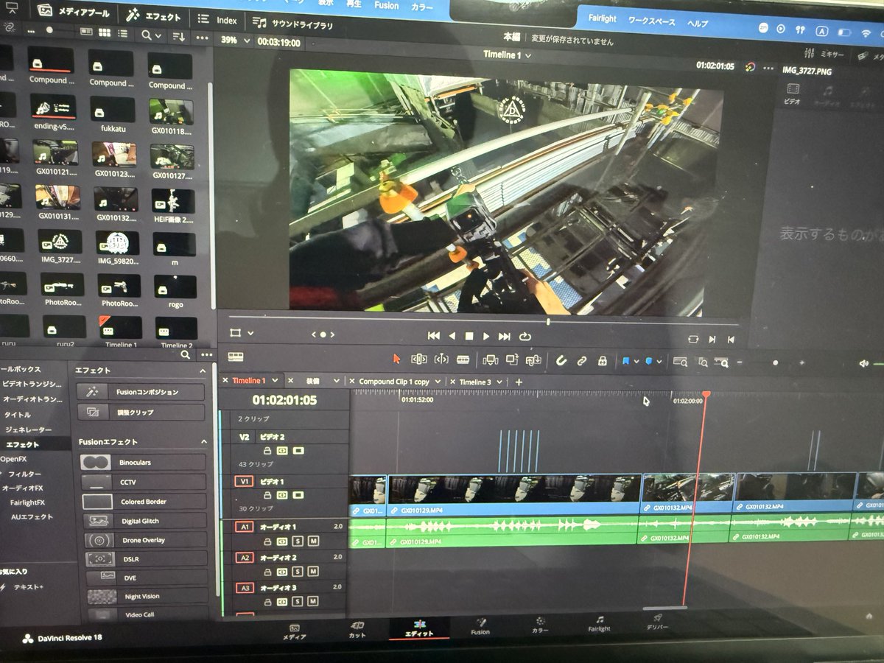Open the Timeline 3 tab dropdown arrow

coord(499,382)
